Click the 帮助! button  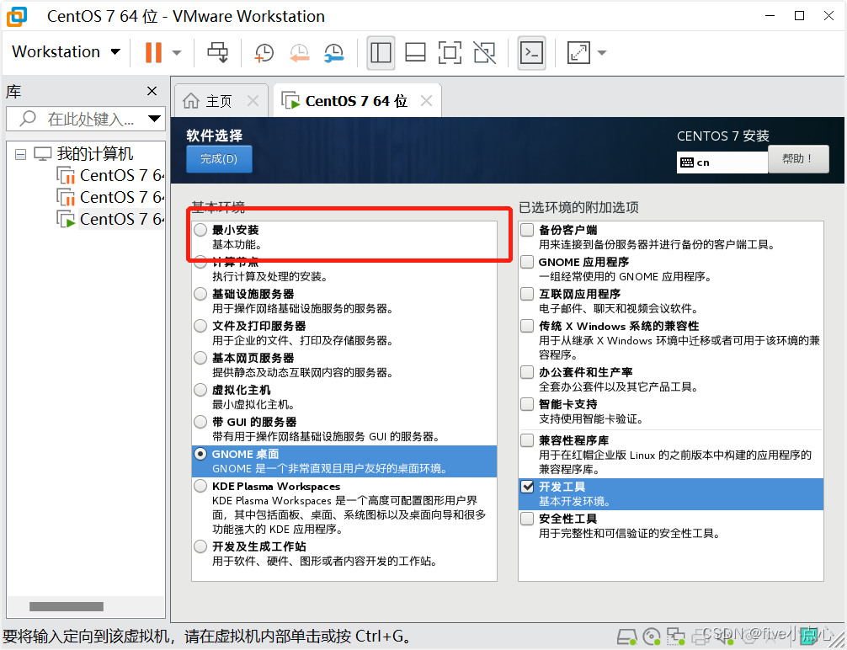pos(798,159)
